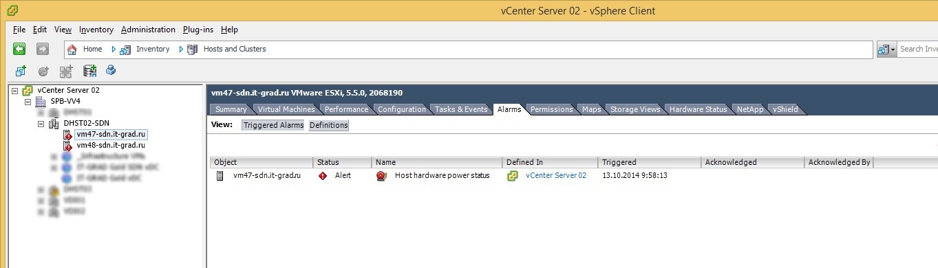
Task: Click the Home breadcrumb link
Action: coord(92,49)
